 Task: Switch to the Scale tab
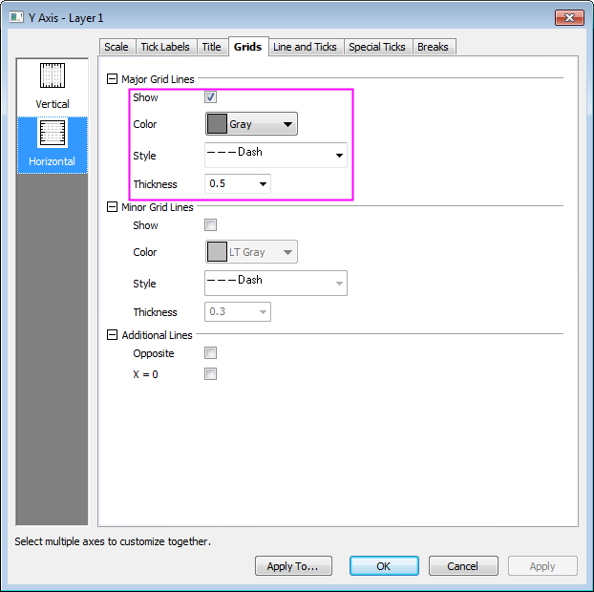tap(117, 47)
